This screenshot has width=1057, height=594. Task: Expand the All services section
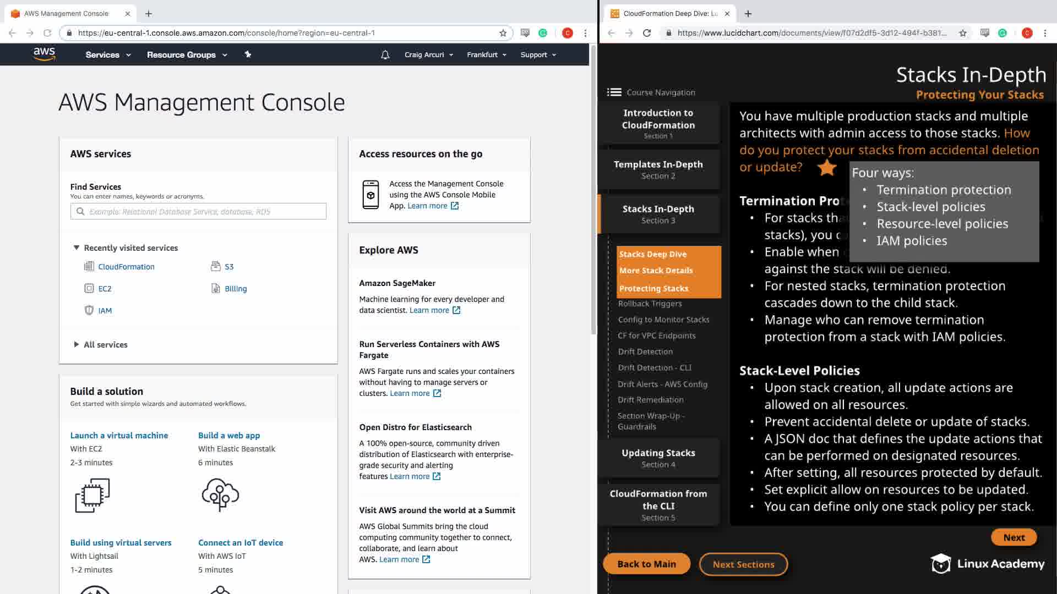pyautogui.click(x=77, y=344)
